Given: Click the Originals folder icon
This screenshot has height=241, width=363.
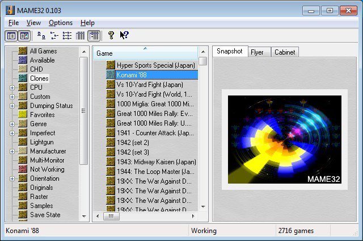Looking at the screenshot, I should coord(23,187).
